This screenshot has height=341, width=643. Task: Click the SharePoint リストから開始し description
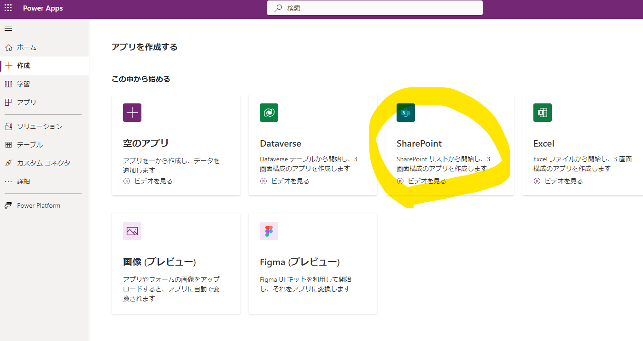444,164
